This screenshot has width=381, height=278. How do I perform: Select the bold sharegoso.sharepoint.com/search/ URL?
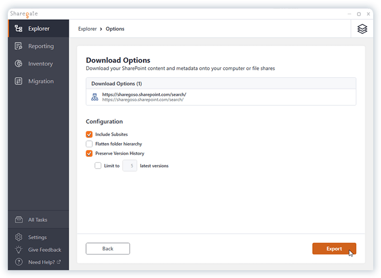(x=144, y=94)
